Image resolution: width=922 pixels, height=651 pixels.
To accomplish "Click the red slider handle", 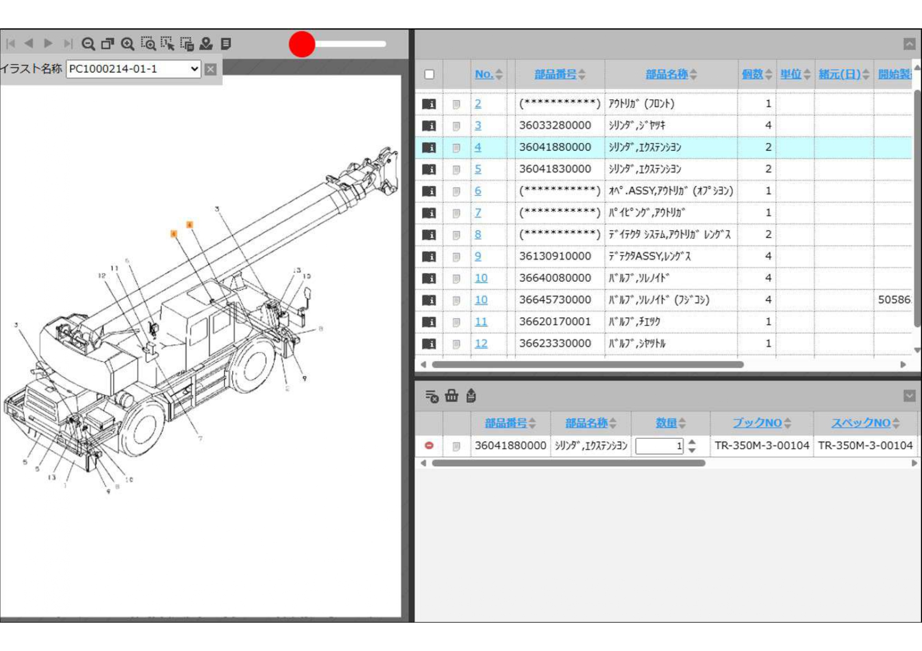I will pos(302,44).
